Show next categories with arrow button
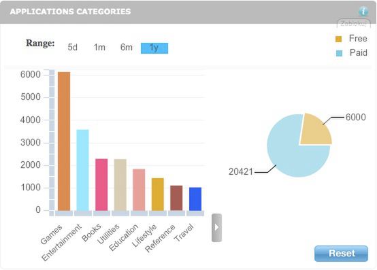This screenshot has width=377, height=270. tap(216, 227)
